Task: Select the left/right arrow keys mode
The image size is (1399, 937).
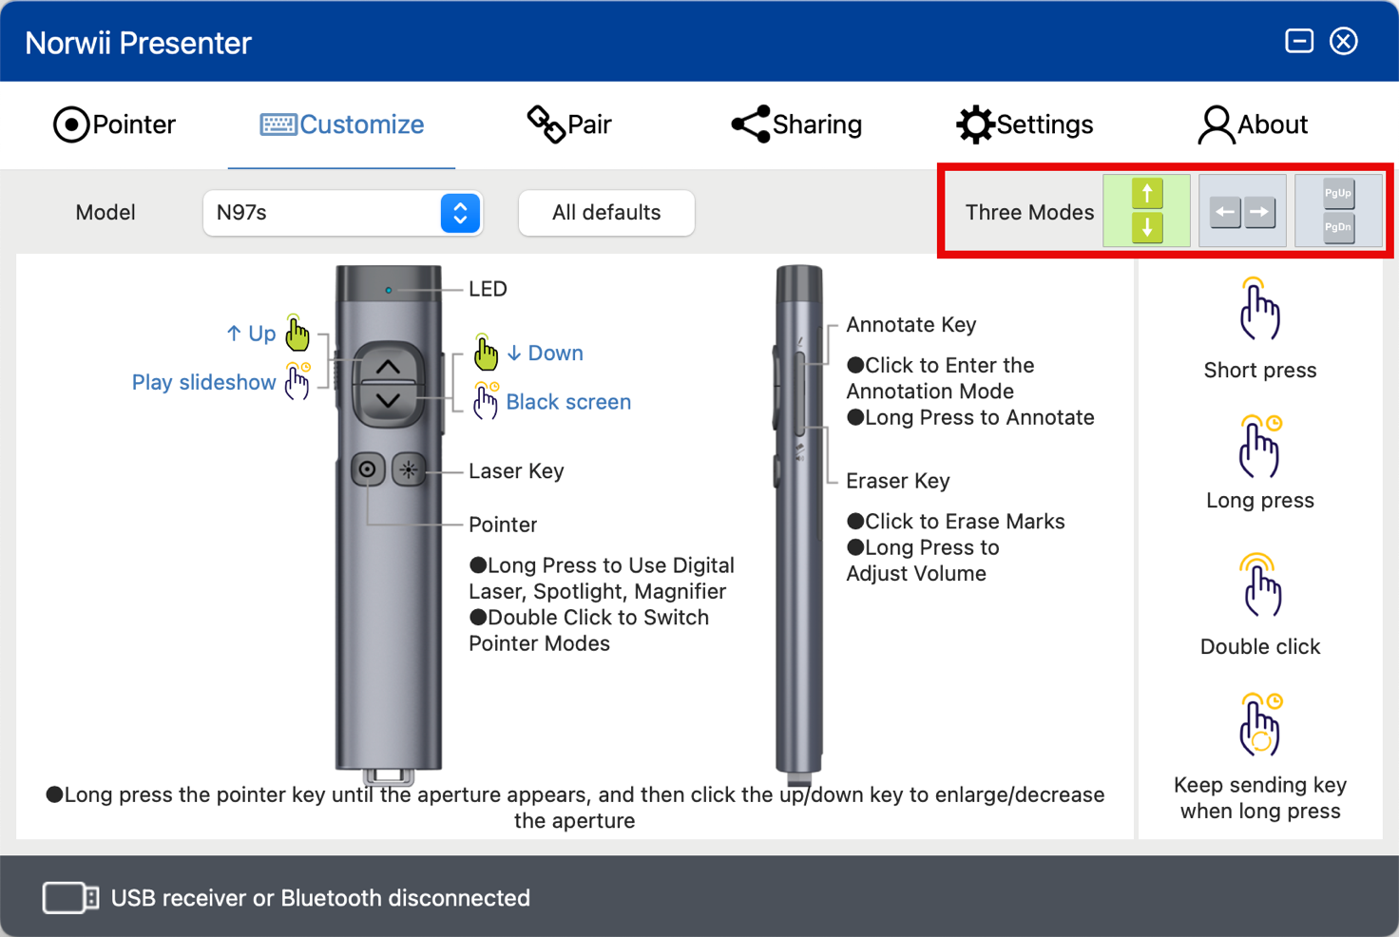Action: point(1242,211)
